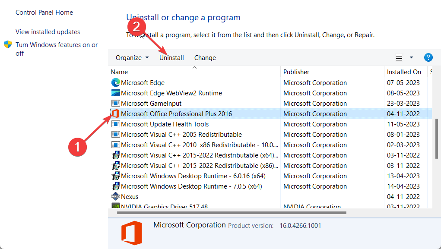Open Turn Windows features on or off

(x=57, y=49)
